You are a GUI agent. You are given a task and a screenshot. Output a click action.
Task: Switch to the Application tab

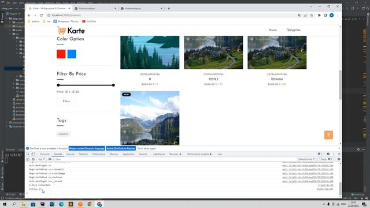tap(128, 154)
